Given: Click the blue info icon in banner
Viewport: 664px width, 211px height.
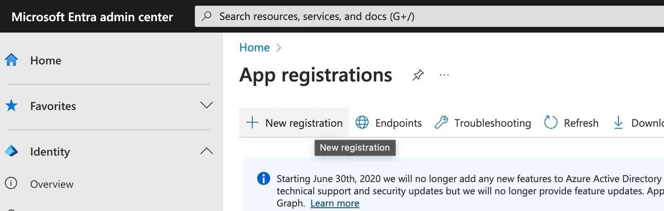Looking at the screenshot, I should click(264, 178).
